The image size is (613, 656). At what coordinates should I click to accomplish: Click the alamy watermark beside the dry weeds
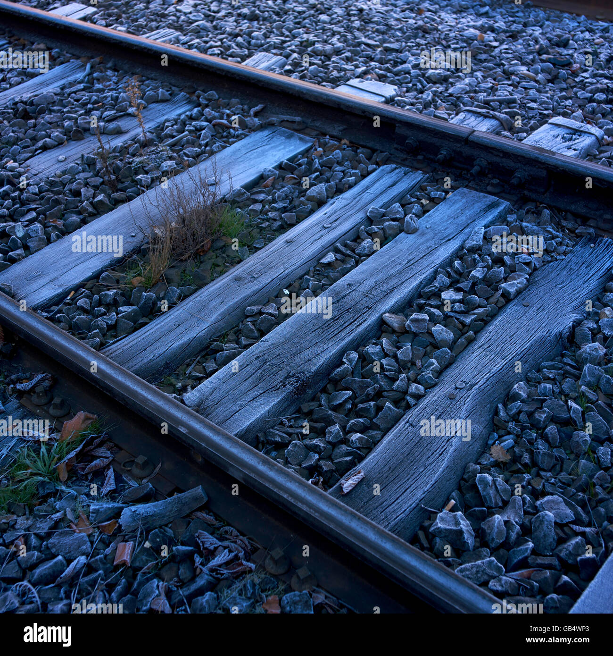click(97, 244)
